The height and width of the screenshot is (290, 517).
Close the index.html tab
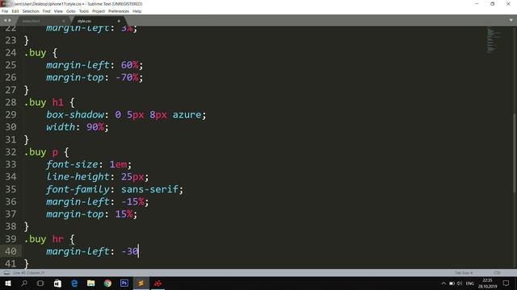(x=64, y=21)
